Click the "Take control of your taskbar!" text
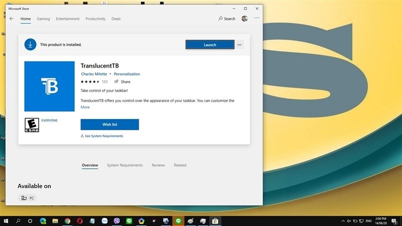 104,90
